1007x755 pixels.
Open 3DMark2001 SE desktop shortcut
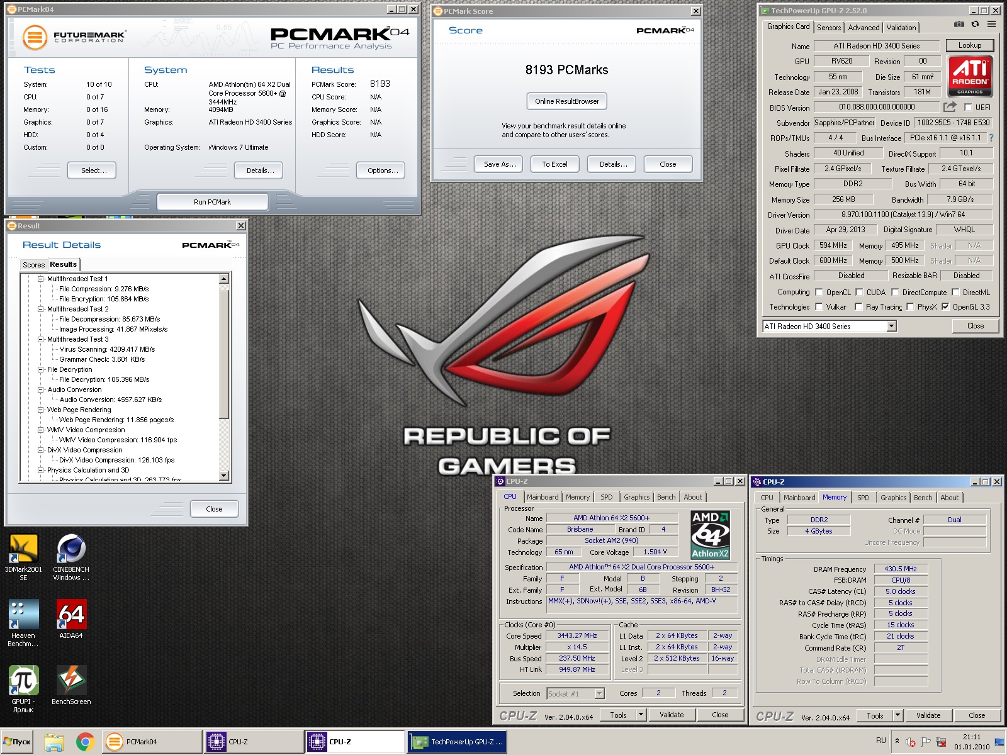point(23,557)
